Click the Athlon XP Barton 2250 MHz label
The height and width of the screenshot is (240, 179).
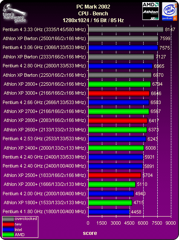point(44,75)
